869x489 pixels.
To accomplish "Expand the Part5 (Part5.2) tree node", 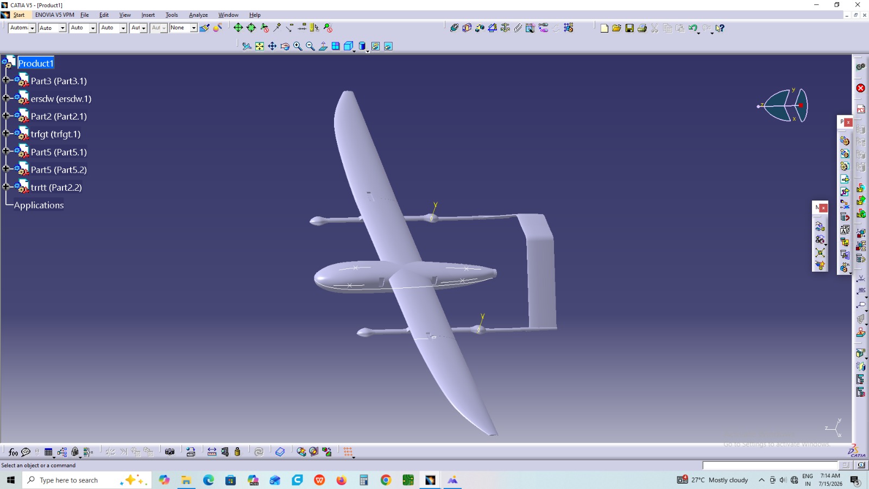I will click(6, 168).
